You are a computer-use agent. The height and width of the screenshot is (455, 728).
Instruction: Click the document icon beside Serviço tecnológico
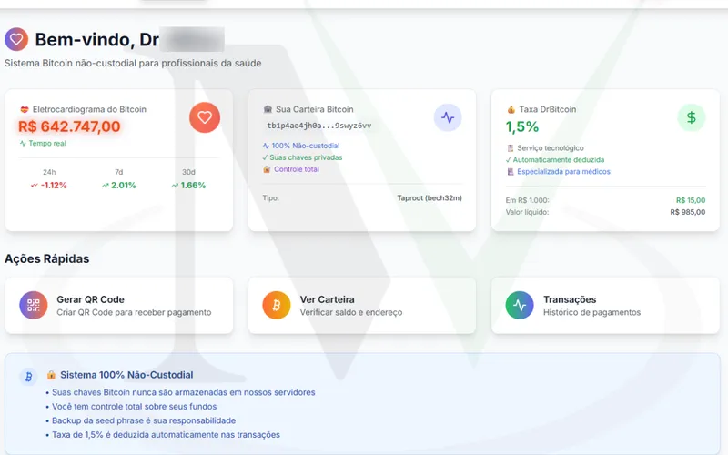tap(511, 148)
